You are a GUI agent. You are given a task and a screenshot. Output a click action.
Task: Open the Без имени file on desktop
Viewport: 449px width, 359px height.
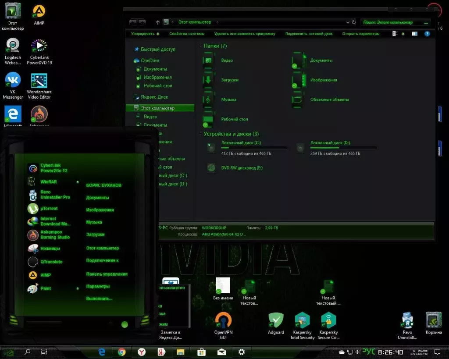pos(223,288)
